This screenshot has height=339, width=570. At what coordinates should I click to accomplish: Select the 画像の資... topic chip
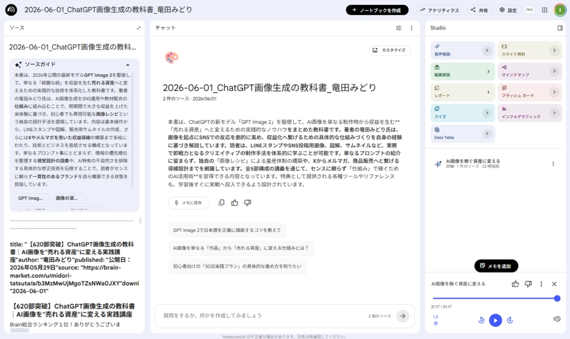click(69, 198)
